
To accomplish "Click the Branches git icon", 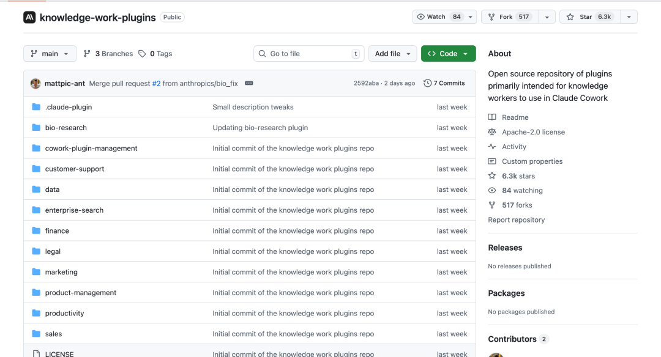I will click(87, 54).
